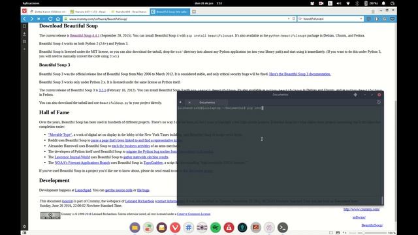The image size is (418, 235).
Task: Select the search engine icon in search field
Action: 300,19
